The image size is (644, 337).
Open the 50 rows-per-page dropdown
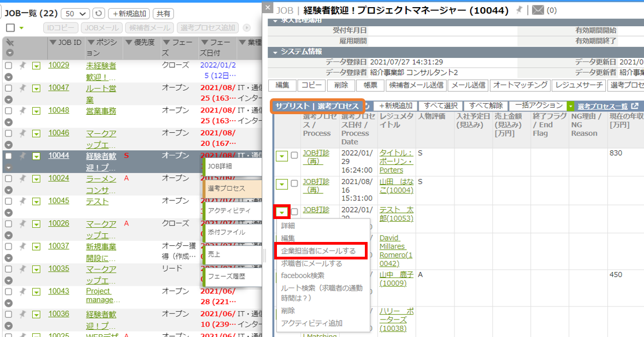pos(76,13)
